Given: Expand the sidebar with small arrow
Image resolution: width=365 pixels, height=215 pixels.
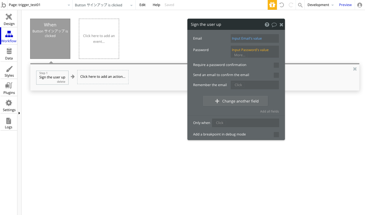Looking at the screenshot, I should click(x=19, y=113).
